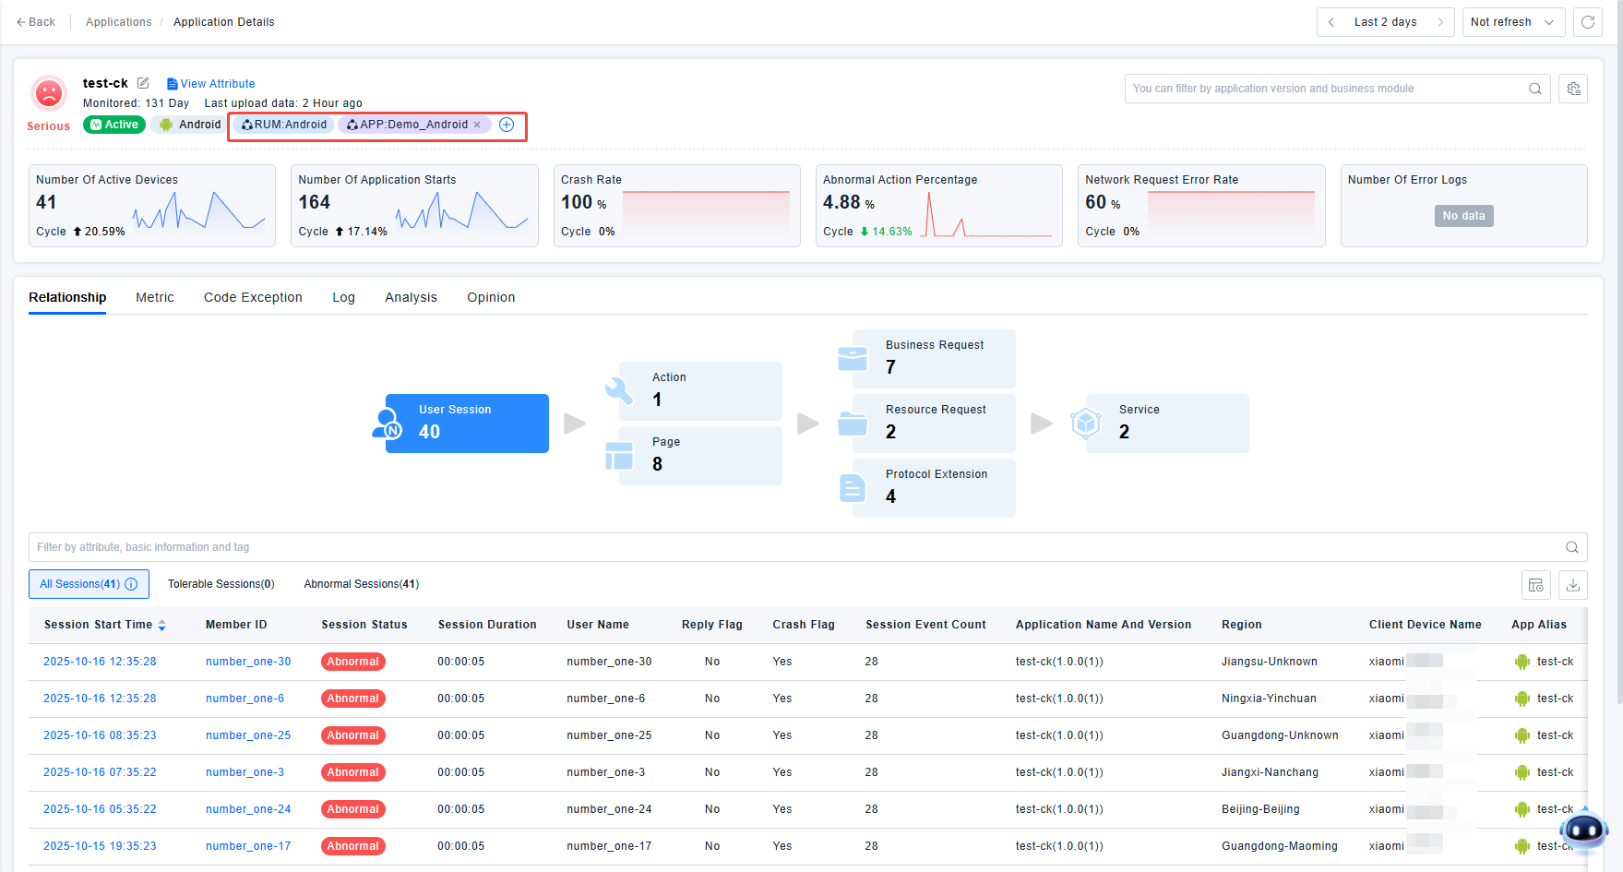Screen dimensions: 1623x872
Task: Sort by Session Start Time
Action: [x=161, y=625]
